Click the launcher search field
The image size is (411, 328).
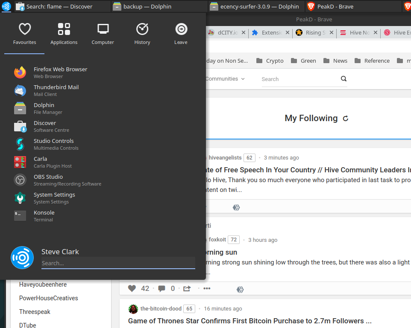tap(118, 263)
